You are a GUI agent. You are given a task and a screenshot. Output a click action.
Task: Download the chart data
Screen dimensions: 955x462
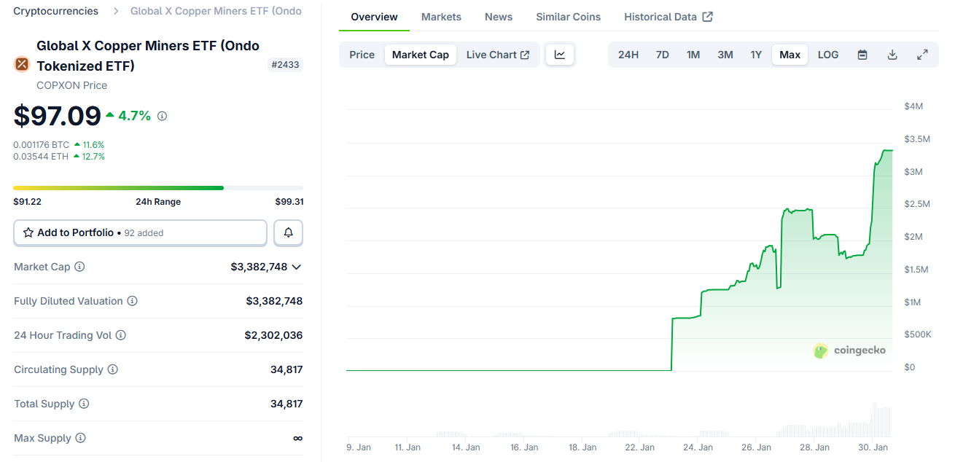(x=892, y=54)
